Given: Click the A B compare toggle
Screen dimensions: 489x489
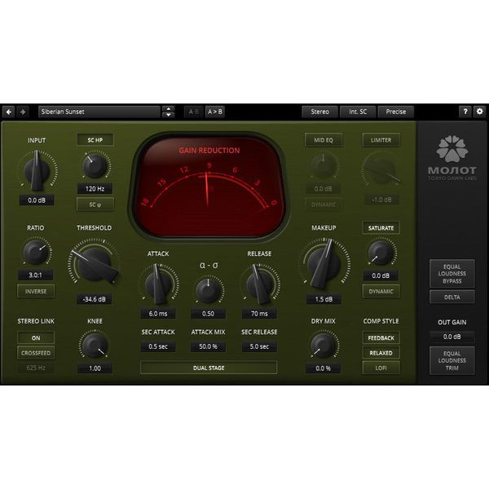Looking at the screenshot, I should pos(193,112).
